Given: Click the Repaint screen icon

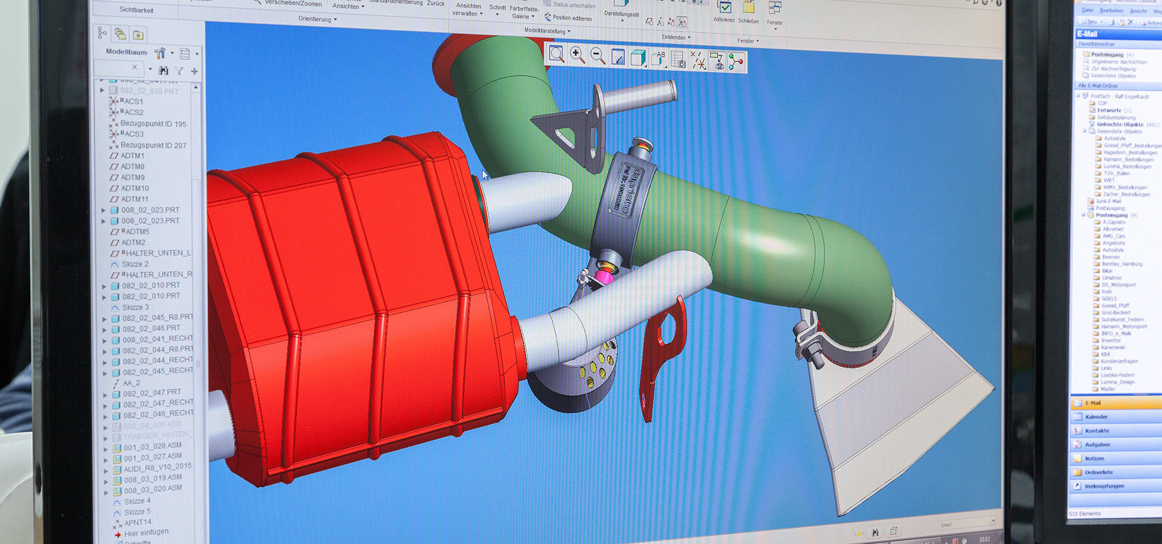Looking at the screenshot, I should tap(618, 57).
